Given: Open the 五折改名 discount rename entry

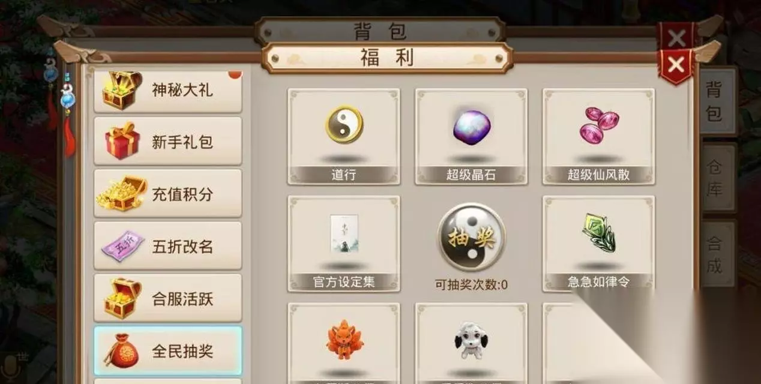Looking at the screenshot, I should 168,246.
